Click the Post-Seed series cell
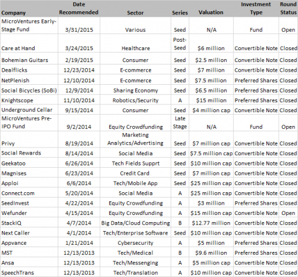Image resolution: width=298 pixels, height=277 pixels. coord(180,44)
